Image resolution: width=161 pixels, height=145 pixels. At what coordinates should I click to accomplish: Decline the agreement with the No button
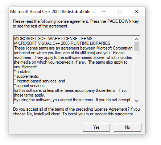click(128, 127)
